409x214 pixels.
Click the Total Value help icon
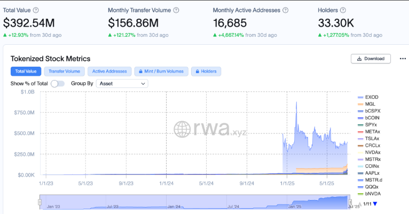click(36, 10)
